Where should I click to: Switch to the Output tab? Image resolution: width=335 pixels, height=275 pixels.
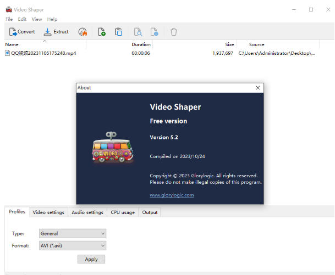[x=150, y=212]
